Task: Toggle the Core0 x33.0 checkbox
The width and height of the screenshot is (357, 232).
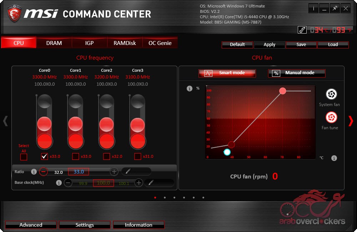Action: [45, 156]
